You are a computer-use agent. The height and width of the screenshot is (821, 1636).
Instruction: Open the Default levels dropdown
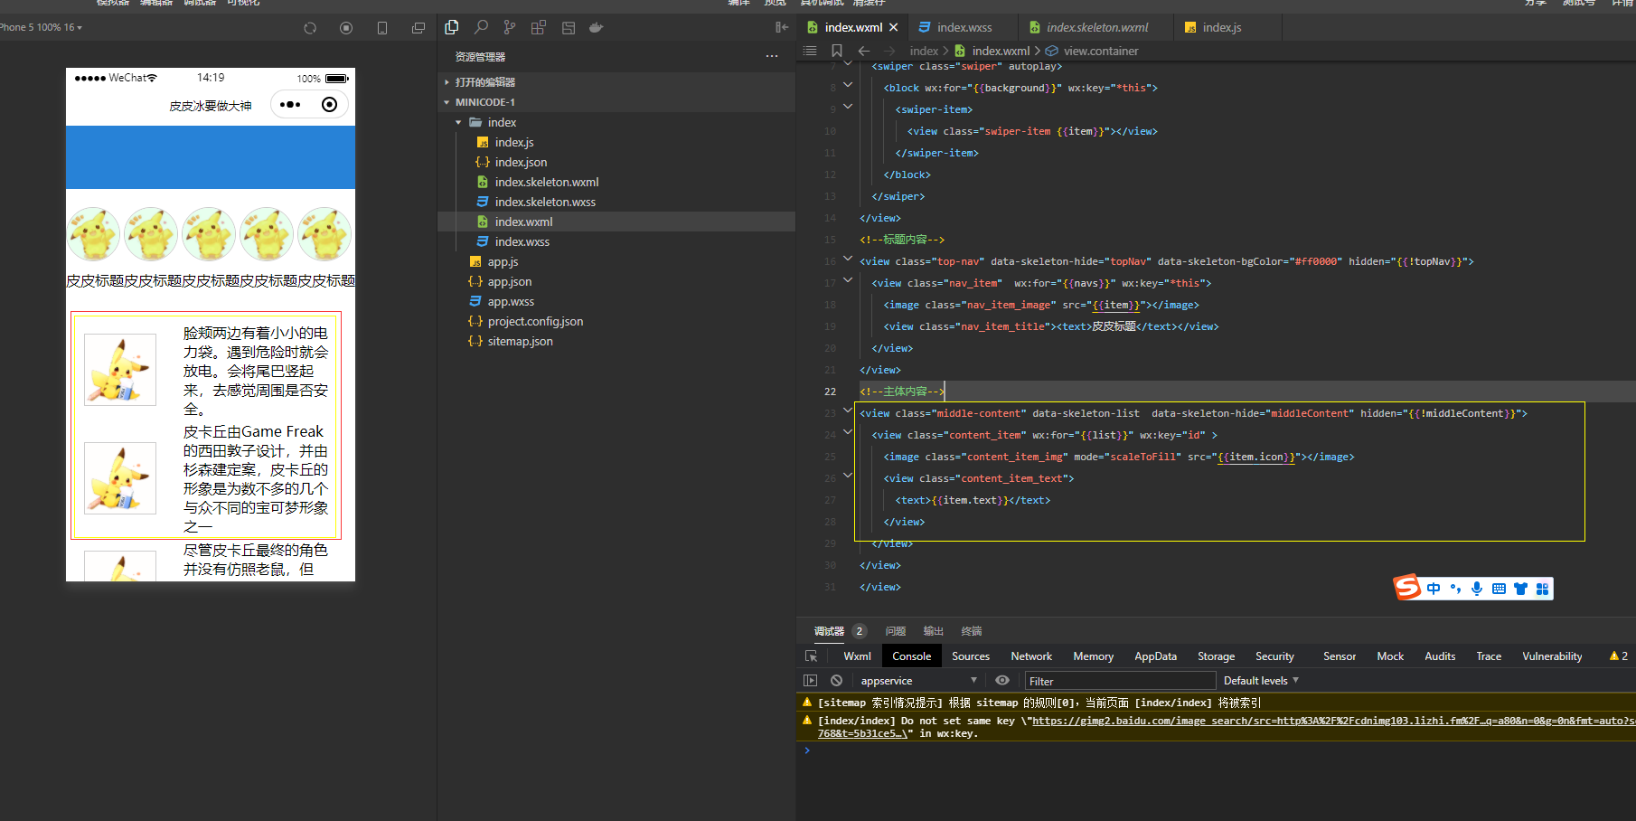(1261, 681)
